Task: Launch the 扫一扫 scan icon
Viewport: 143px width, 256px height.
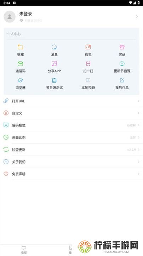Action: 88,64
